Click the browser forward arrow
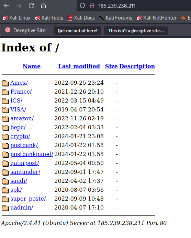Viewport: 191px width, 238px height. tap(19, 6)
